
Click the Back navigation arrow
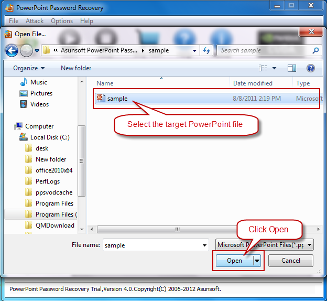12,50
